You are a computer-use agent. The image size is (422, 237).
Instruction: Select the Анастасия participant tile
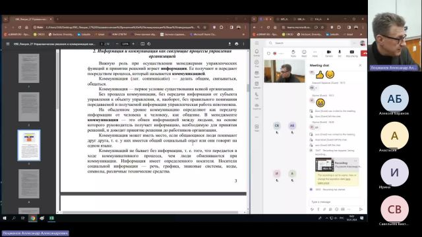click(x=394, y=137)
